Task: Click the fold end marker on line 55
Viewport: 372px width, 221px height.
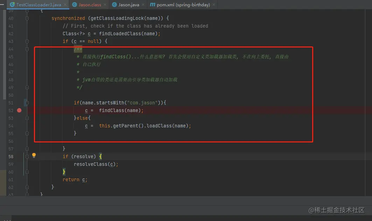Action: point(27,133)
